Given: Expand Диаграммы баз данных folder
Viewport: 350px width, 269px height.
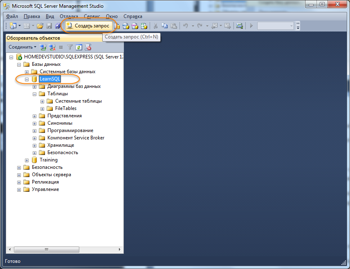Looking at the screenshot, I should tap(35, 87).
